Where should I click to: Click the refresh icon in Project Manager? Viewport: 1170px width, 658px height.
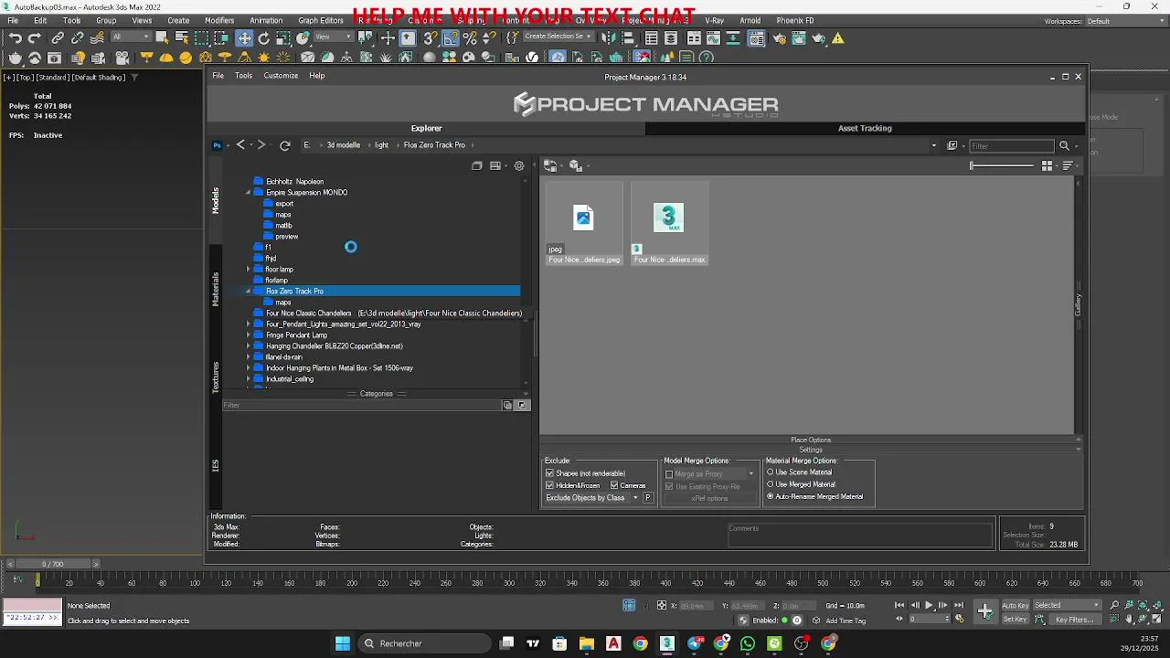[285, 145]
